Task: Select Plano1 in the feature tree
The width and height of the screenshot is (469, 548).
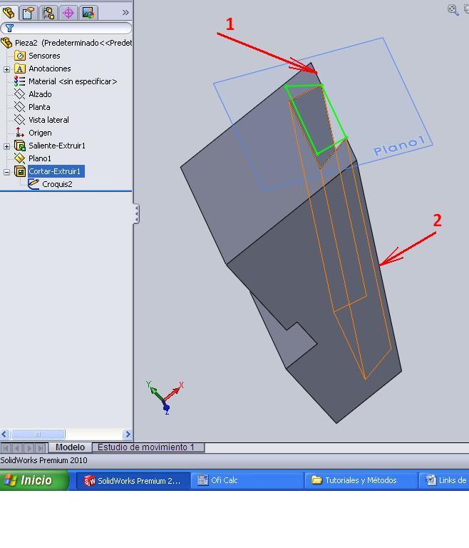Action: 39,158
